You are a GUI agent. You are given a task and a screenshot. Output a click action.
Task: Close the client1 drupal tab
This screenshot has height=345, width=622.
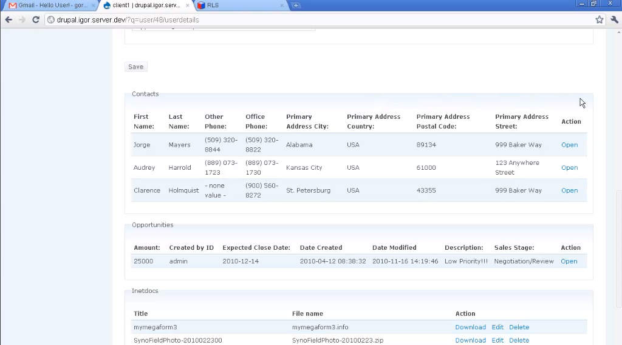188,5
